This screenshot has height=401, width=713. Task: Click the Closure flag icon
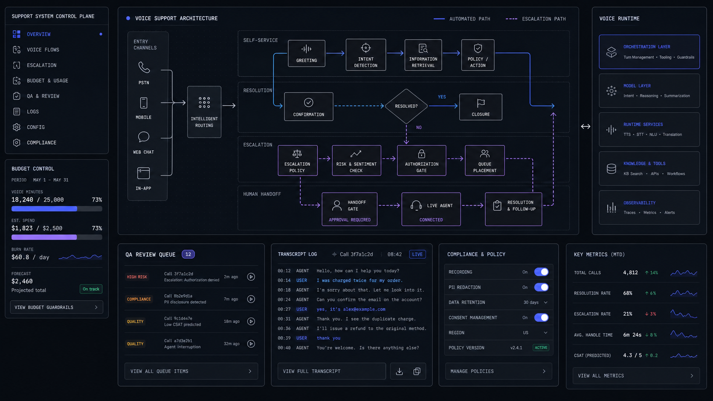[x=481, y=103]
